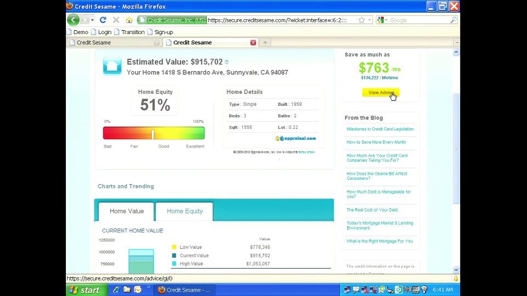Go back with the green back arrow
The width and height of the screenshot is (527, 296).
(73, 20)
